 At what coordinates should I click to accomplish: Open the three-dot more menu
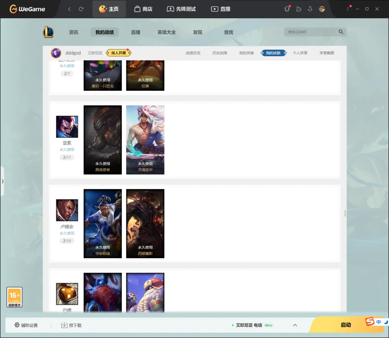click(x=348, y=9)
